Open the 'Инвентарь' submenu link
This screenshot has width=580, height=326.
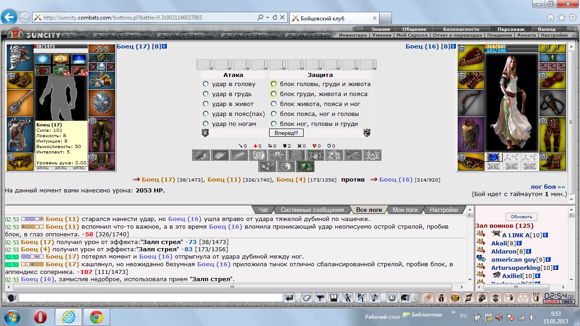pyautogui.click(x=353, y=35)
